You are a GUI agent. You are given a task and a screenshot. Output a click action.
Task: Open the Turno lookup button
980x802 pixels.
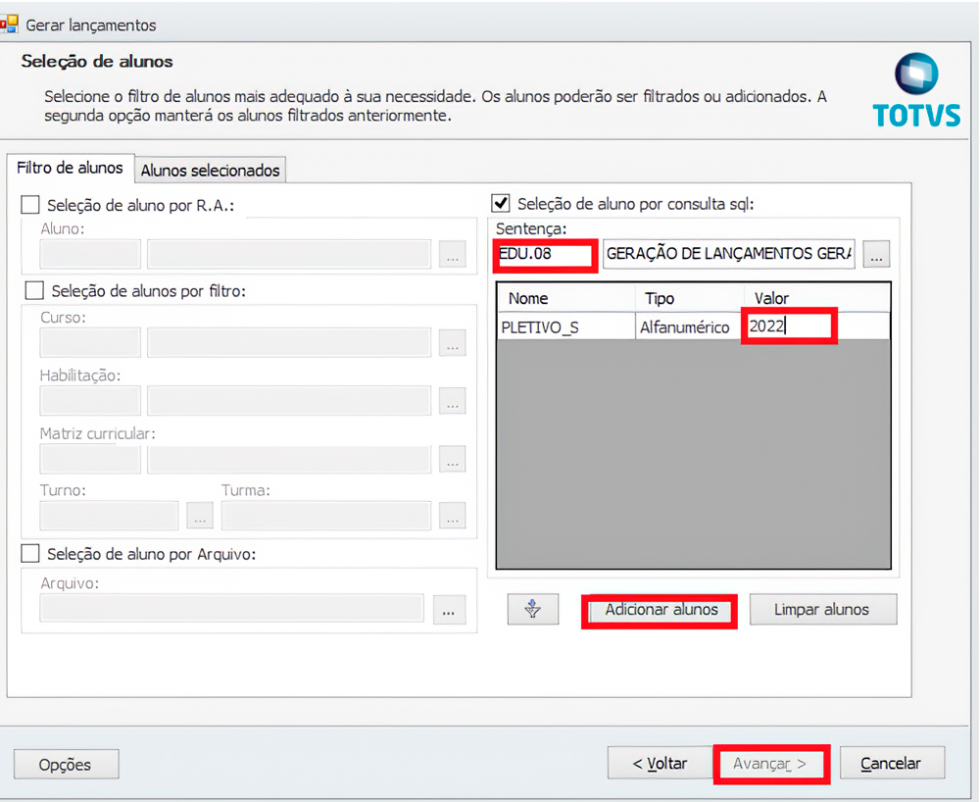(x=199, y=516)
